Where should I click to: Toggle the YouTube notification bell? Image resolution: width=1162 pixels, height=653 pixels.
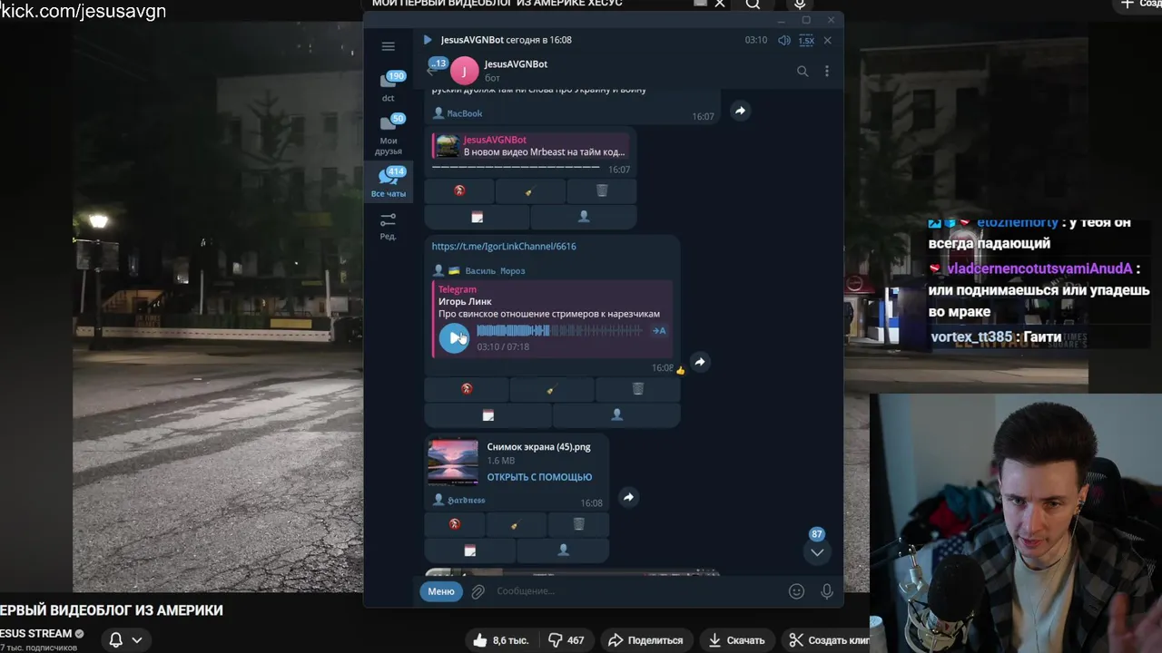[x=116, y=640]
